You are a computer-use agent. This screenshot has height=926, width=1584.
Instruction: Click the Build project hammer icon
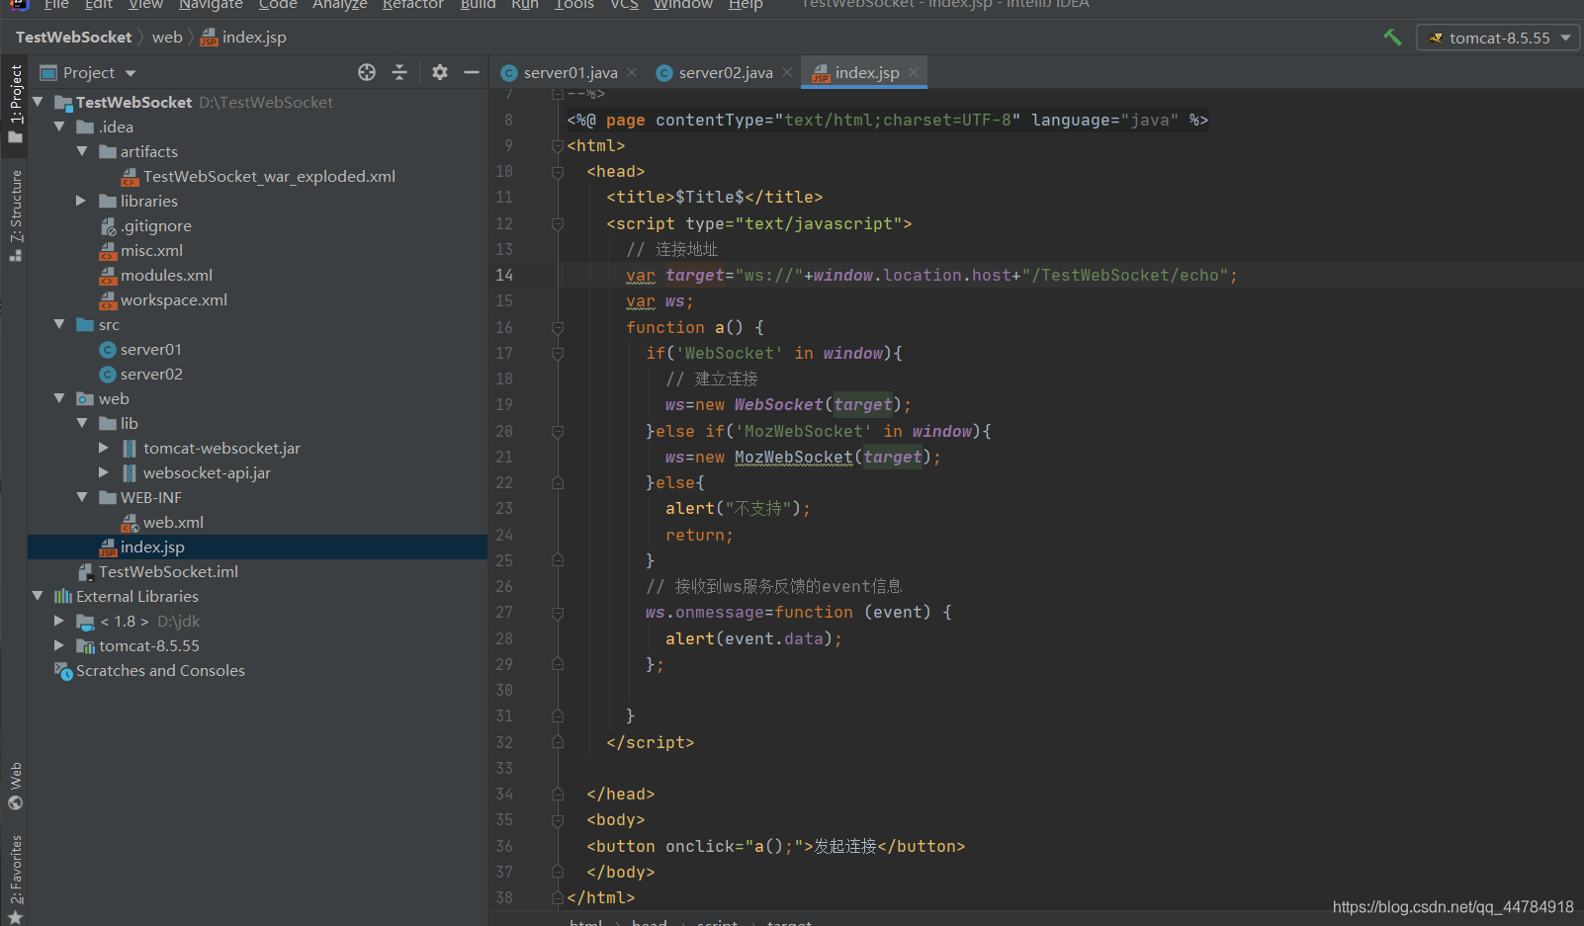[x=1392, y=38]
